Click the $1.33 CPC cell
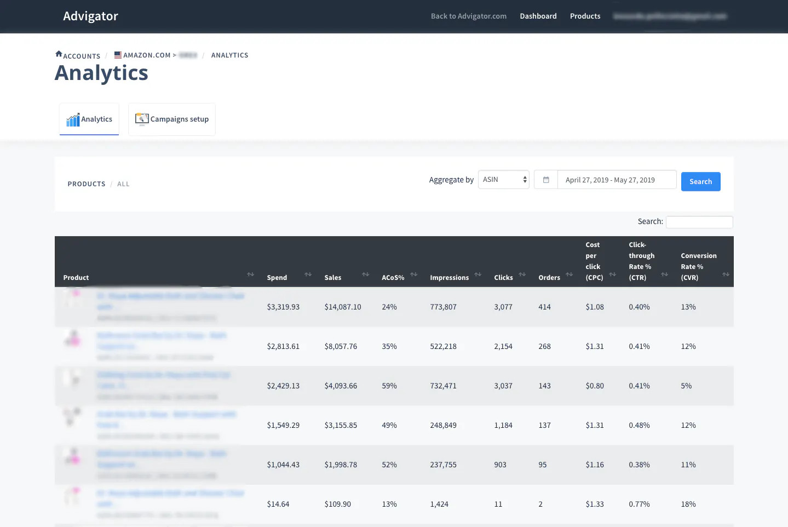This screenshot has height=527, width=788. click(595, 505)
